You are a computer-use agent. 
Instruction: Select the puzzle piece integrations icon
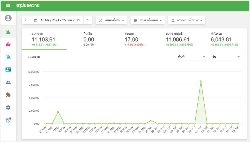coord(8,95)
